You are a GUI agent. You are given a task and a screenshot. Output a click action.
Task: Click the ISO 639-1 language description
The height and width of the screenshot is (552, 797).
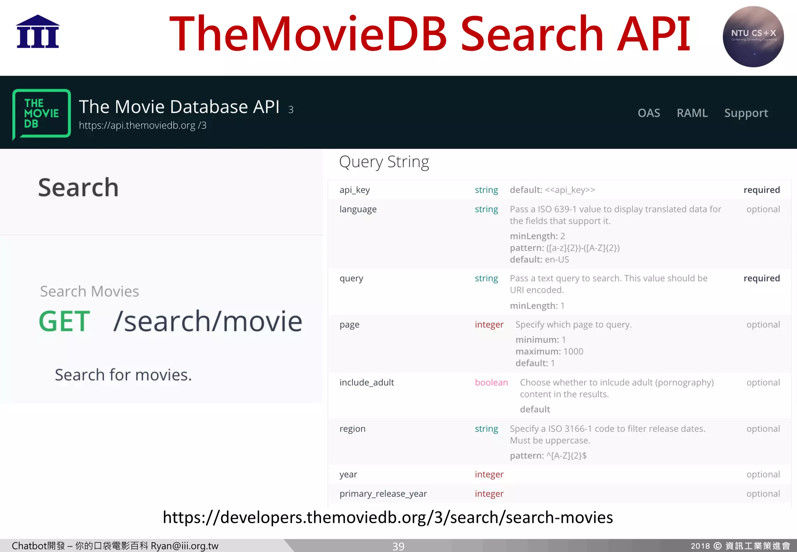[616, 215]
